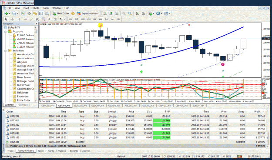Zoom out of the chart
Image resolution: width=272 pixels, height=160 pixels.
coord(130,13)
